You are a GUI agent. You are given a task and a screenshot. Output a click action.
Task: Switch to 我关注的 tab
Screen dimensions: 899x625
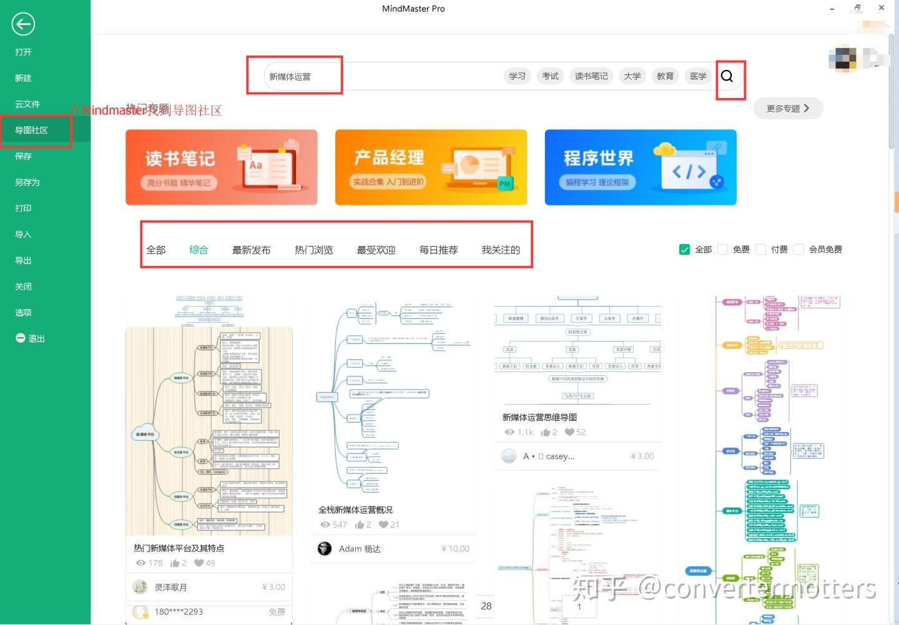(x=501, y=250)
